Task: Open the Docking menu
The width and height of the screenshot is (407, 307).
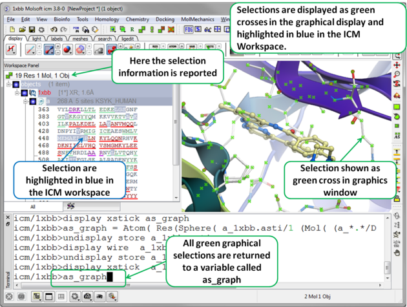Action: (x=165, y=19)
